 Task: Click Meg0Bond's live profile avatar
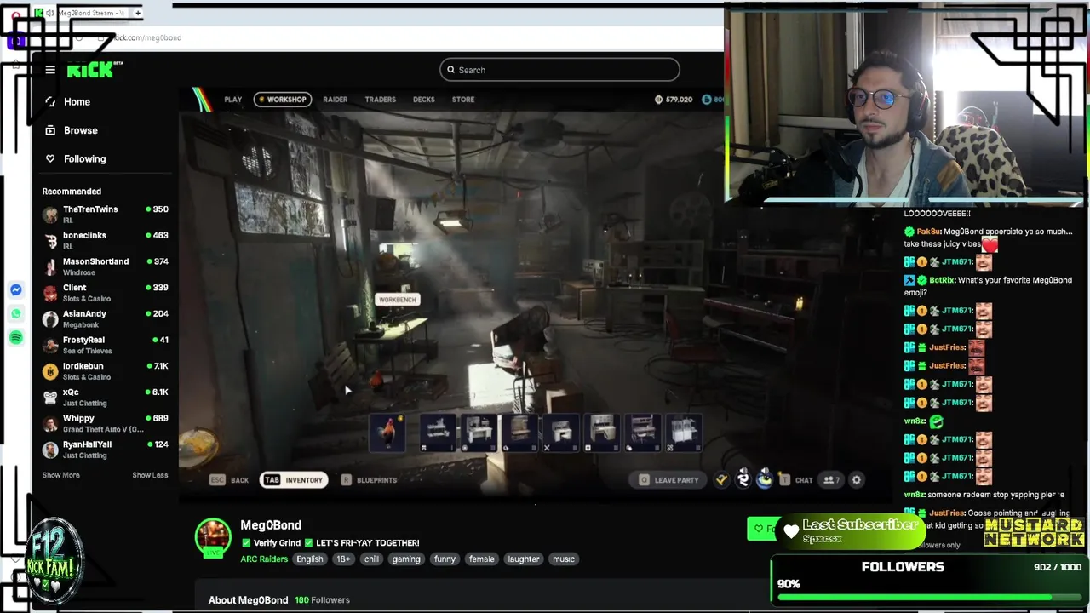(x=213, y=537)
